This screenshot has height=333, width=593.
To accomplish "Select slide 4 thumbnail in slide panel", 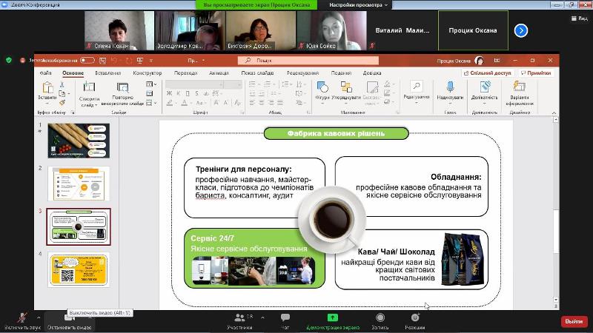I will (x=79, y=269).
